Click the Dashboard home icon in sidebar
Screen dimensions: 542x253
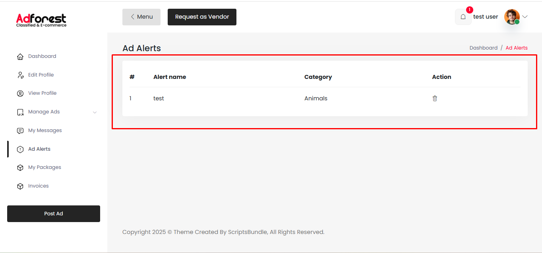click(x=20, y=57)
